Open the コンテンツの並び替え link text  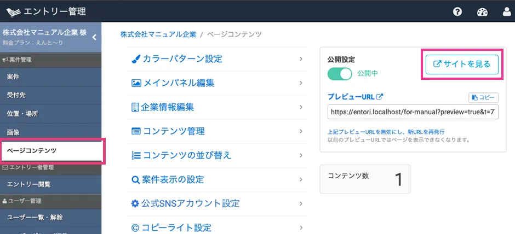tap(187, 155)
